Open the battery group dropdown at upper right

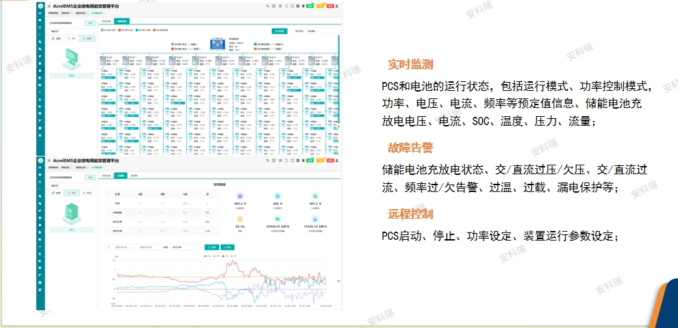point(321,31)
